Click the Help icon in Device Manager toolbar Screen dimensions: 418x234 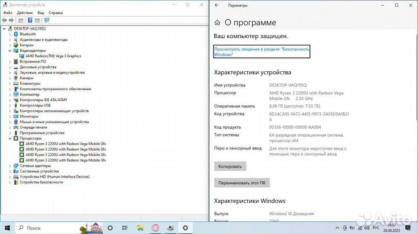point(30,20)
